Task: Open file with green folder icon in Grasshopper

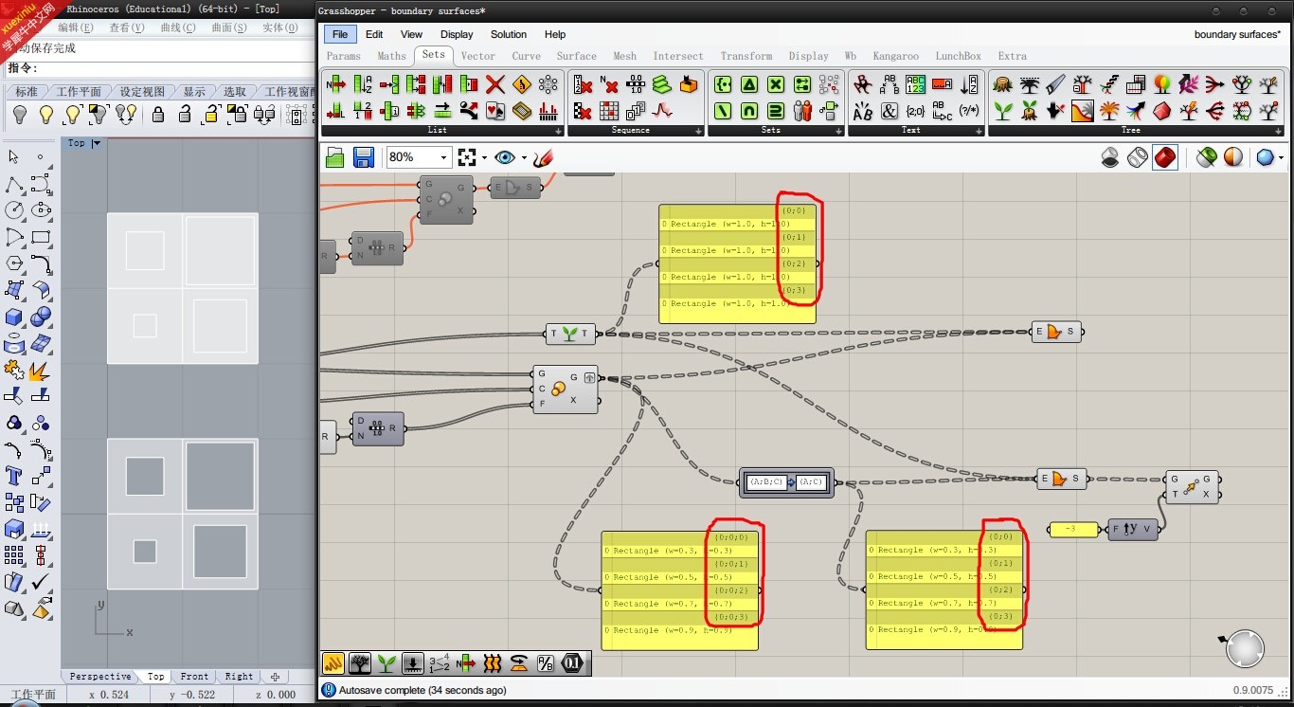Action: (x=335, y=157)
